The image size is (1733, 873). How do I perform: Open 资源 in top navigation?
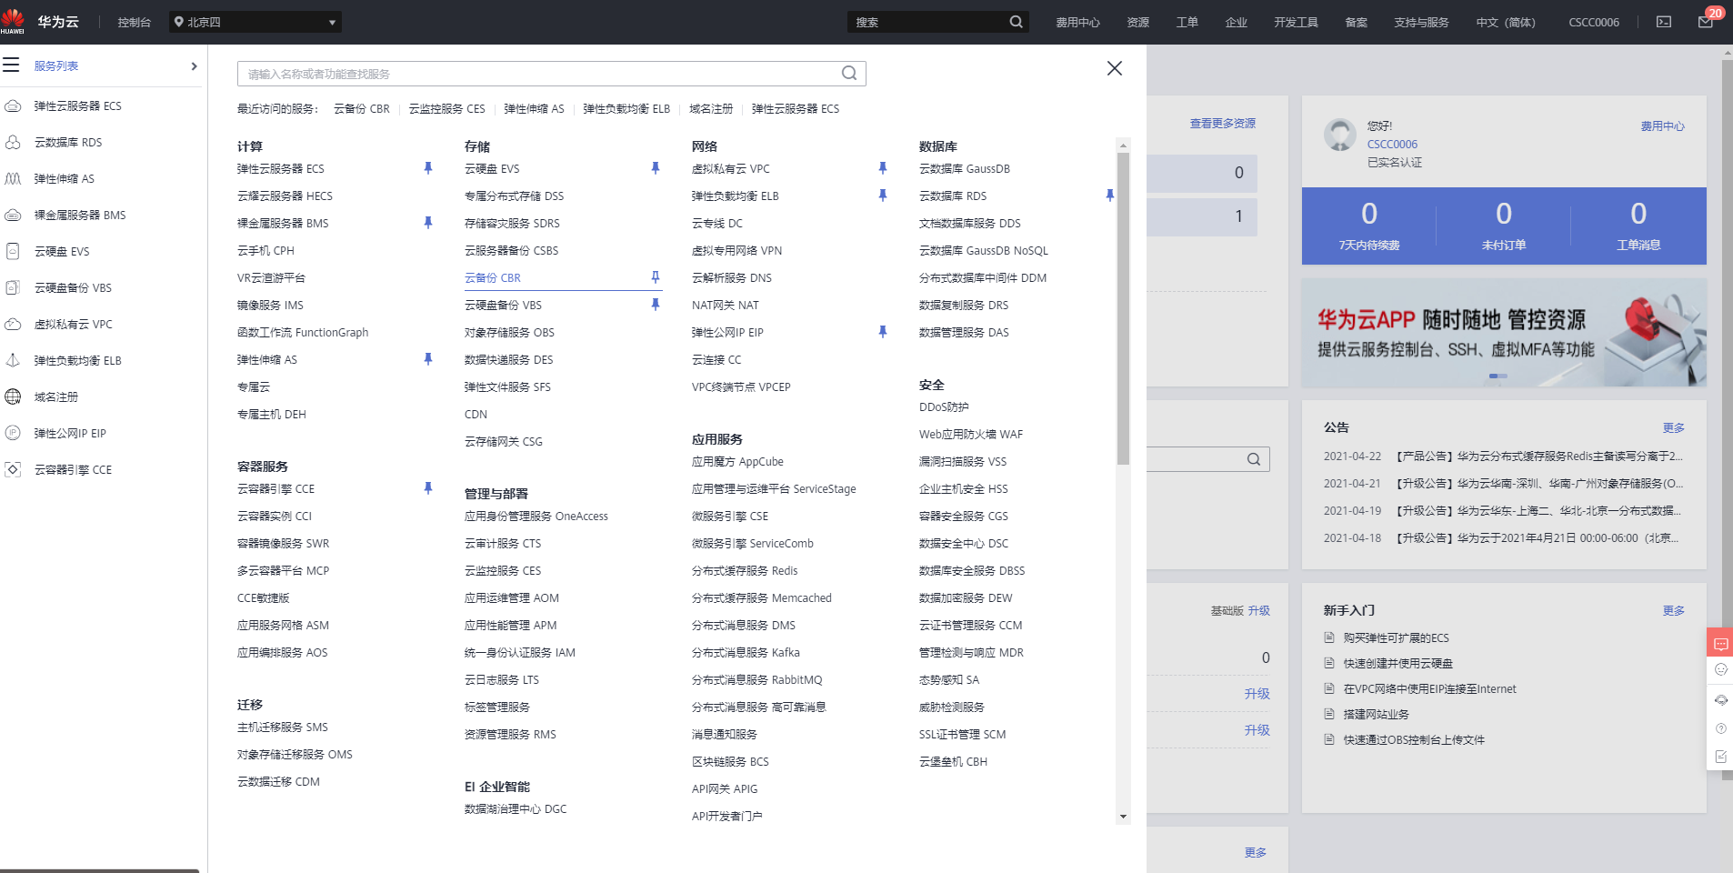tap(1138, 22)
